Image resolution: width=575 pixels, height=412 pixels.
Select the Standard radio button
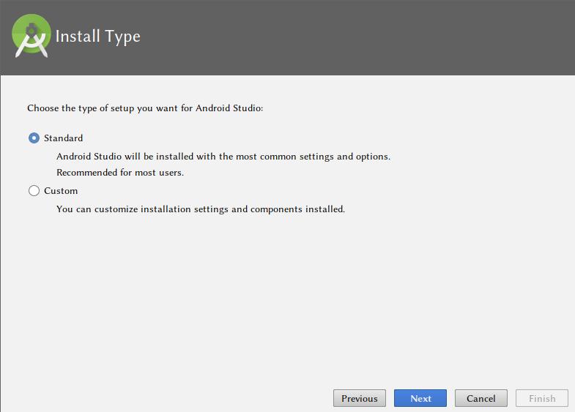(34, 138)
